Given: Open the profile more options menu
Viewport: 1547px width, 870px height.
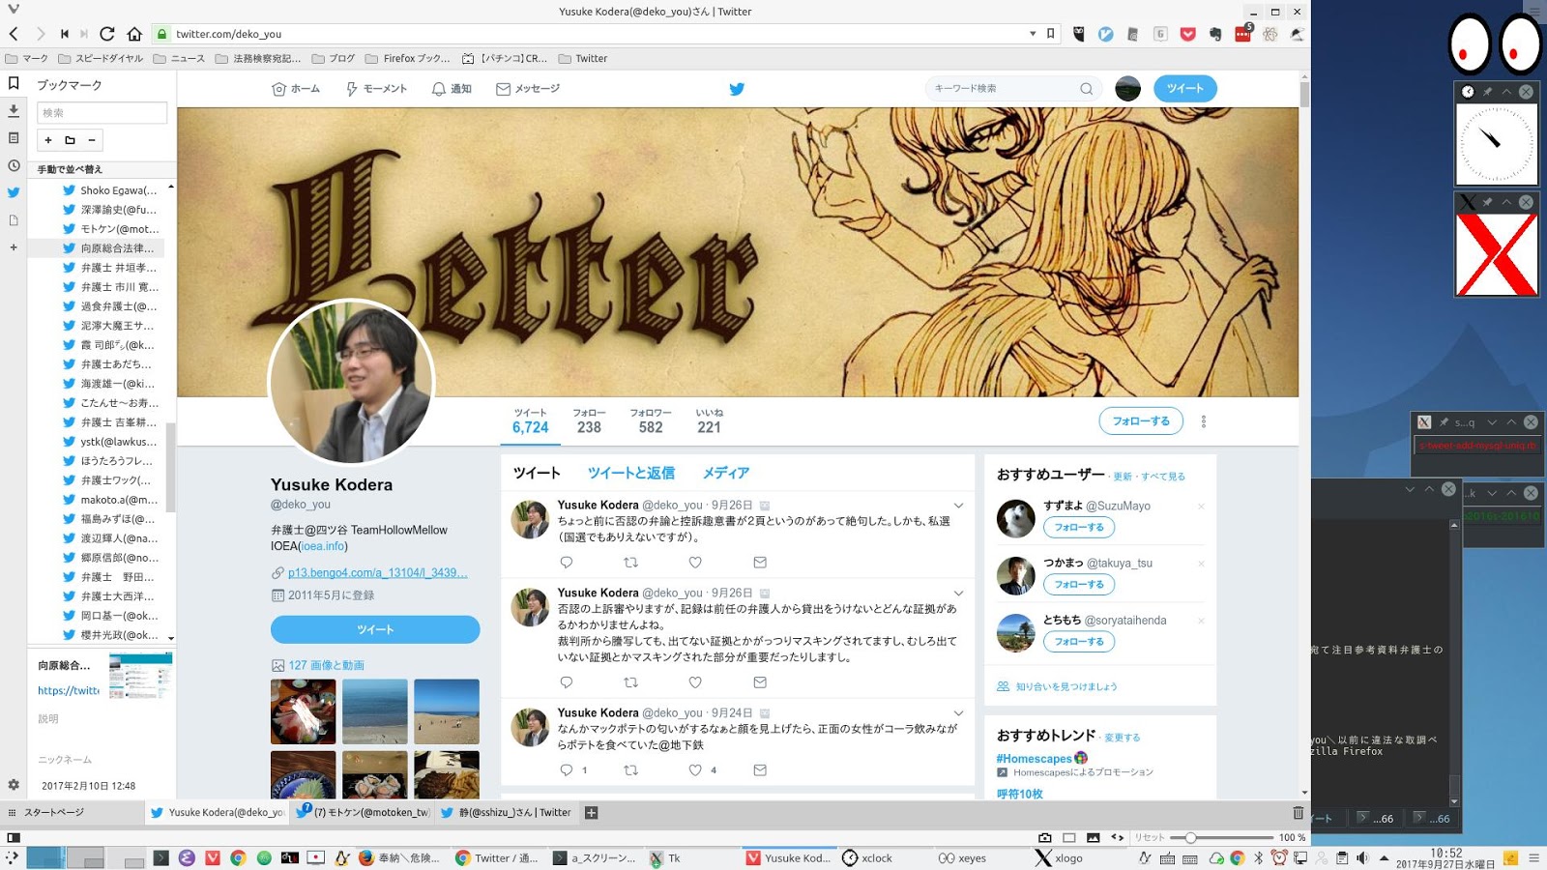Looking at the screenshot, I should [1204, 421].
